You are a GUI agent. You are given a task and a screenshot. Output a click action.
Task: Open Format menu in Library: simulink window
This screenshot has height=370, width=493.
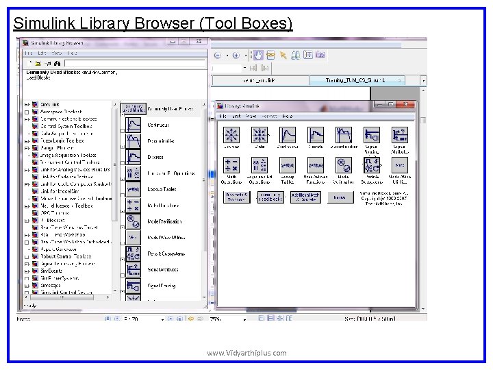coord(269,116)
